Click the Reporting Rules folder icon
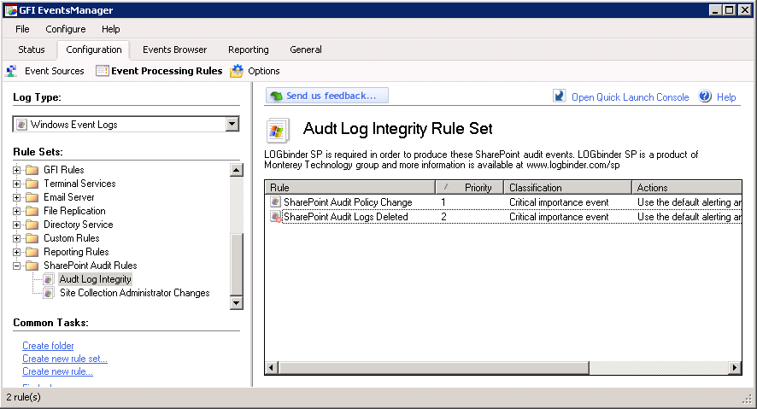Screen dimensions: 757x409 32,252
